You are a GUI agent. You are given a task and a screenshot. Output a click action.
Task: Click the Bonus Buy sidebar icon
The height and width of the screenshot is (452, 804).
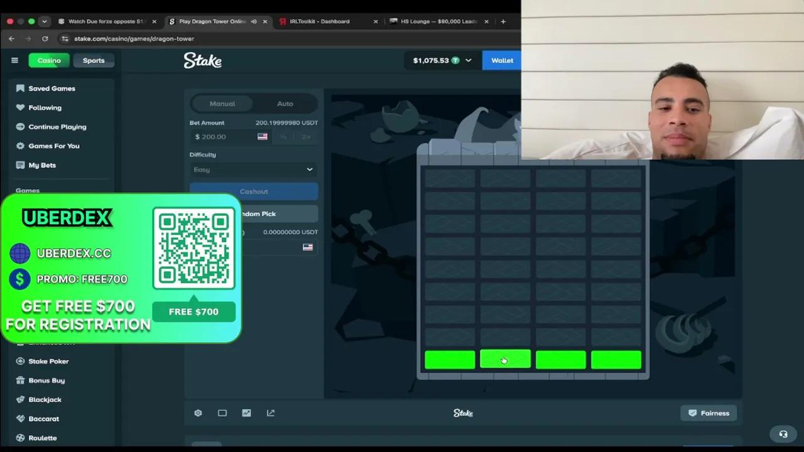click(20, 380)
